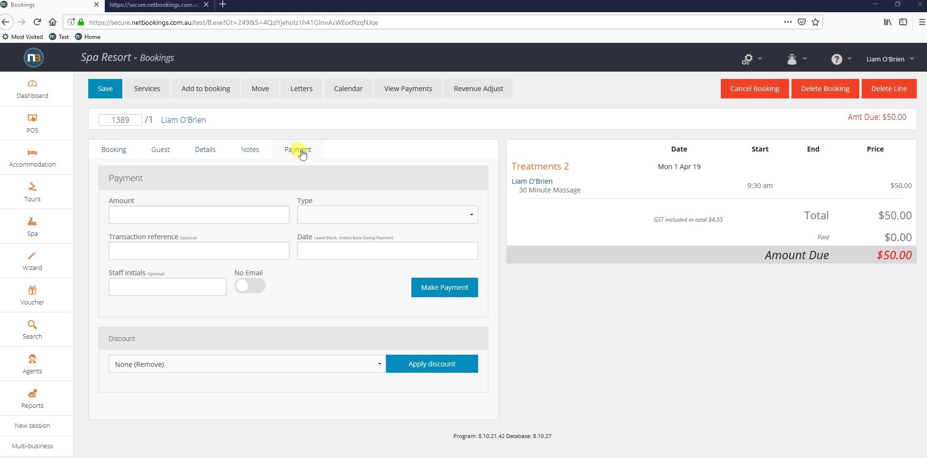Toggle the No Email switch

(x=250, y=286)
